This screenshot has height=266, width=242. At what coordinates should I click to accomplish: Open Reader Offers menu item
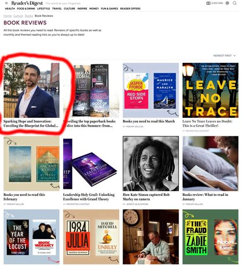click(x=130, y=9)
